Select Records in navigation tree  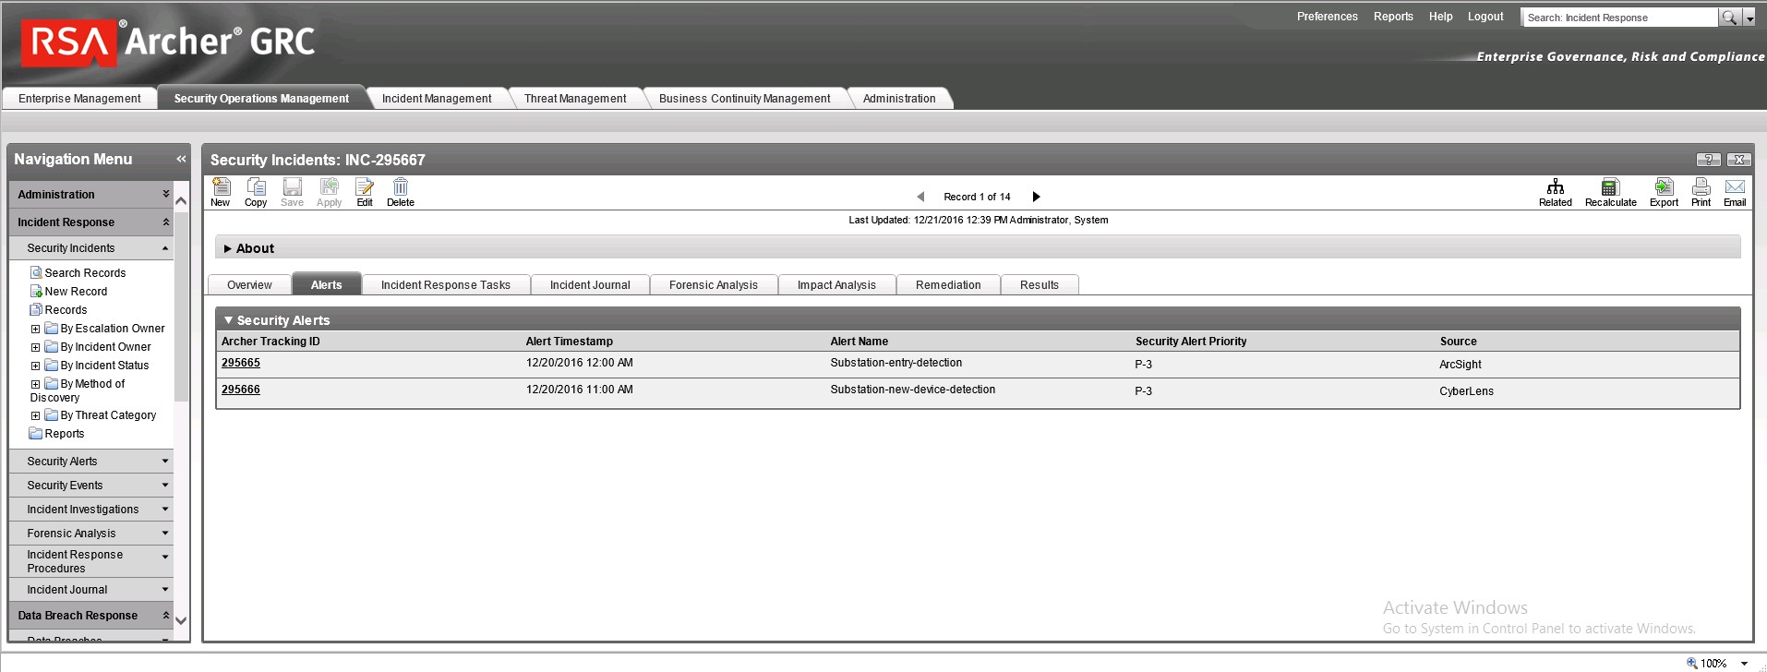click(66, 310)
